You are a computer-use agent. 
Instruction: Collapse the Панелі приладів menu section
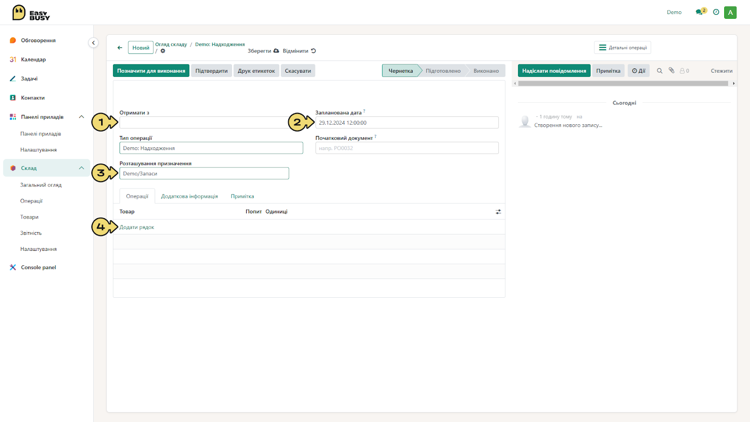(82, 117)
